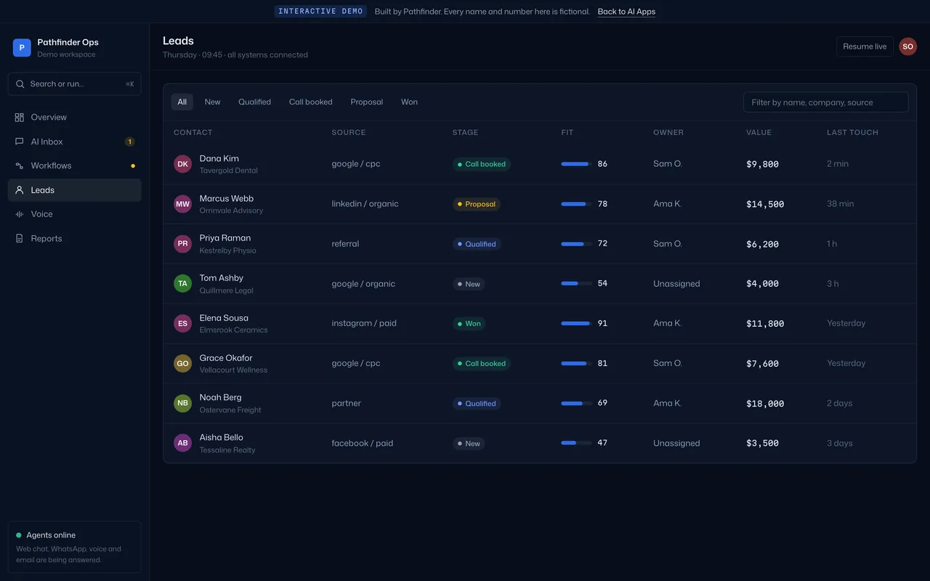Click Tom Ashby's New stage badge
Image resolution: width=930 pixels, height=581 pixels.
pyautogui.click(x=469, y=284)
